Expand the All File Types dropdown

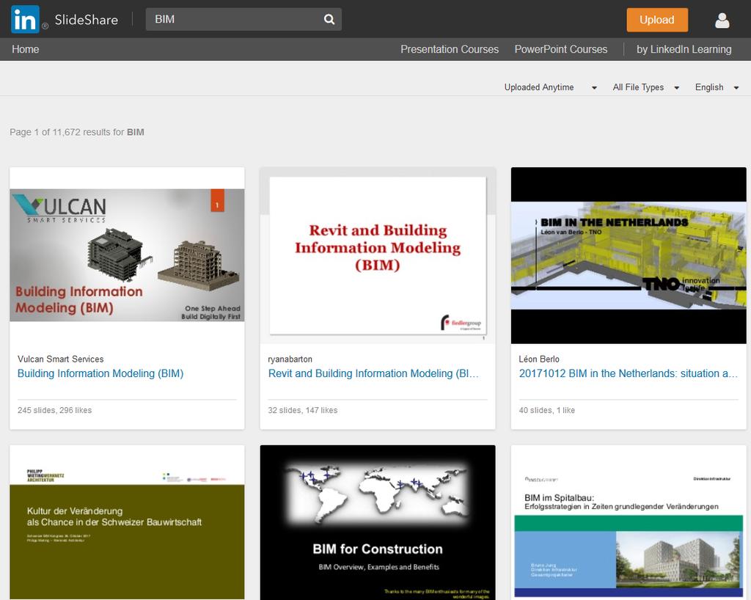coord(645,87)
